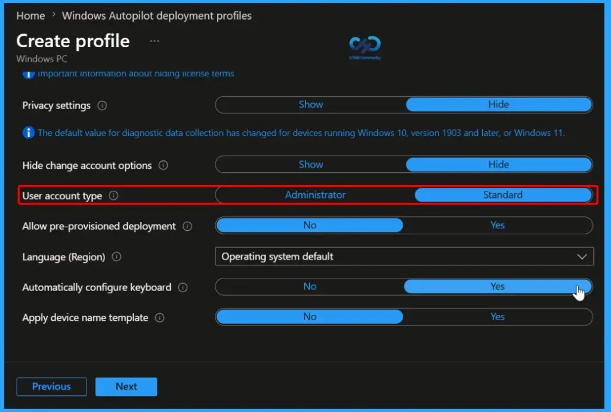
Task: Click the Next button
Action: 126,387
